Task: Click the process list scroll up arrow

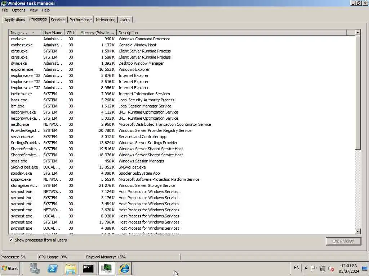Action: tap(357, 32)
